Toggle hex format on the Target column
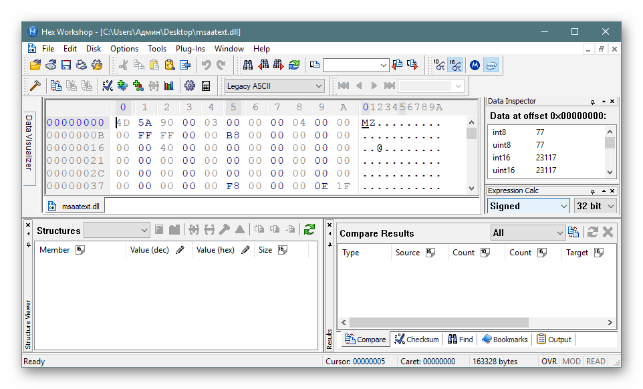 (x=599, y=253)
